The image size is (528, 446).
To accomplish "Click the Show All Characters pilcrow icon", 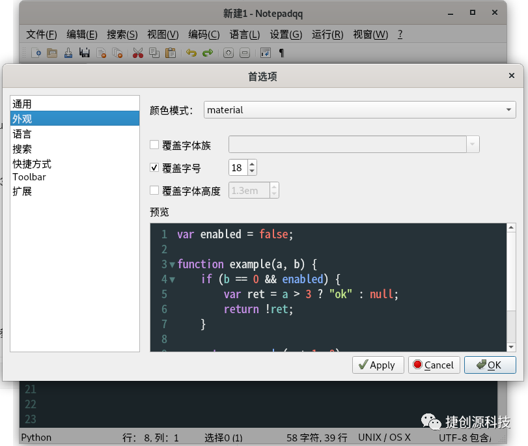I will click(x=281, y=53).
